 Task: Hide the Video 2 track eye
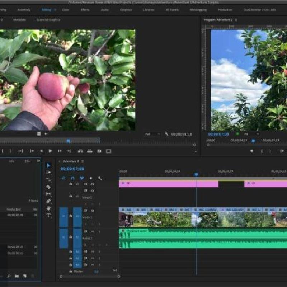93,191
